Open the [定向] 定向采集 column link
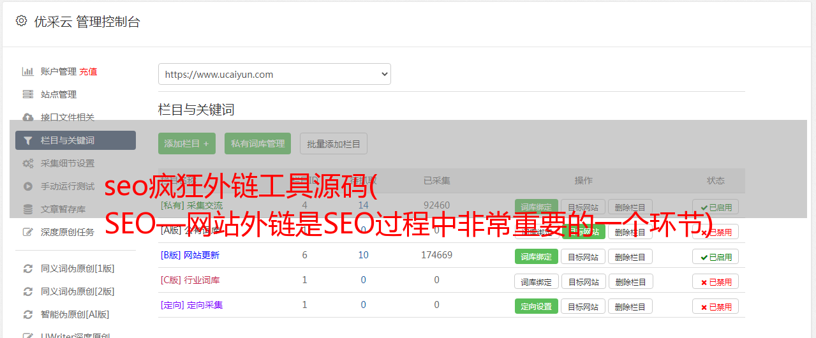The image size is (816, 338). [x=192, y=305]
